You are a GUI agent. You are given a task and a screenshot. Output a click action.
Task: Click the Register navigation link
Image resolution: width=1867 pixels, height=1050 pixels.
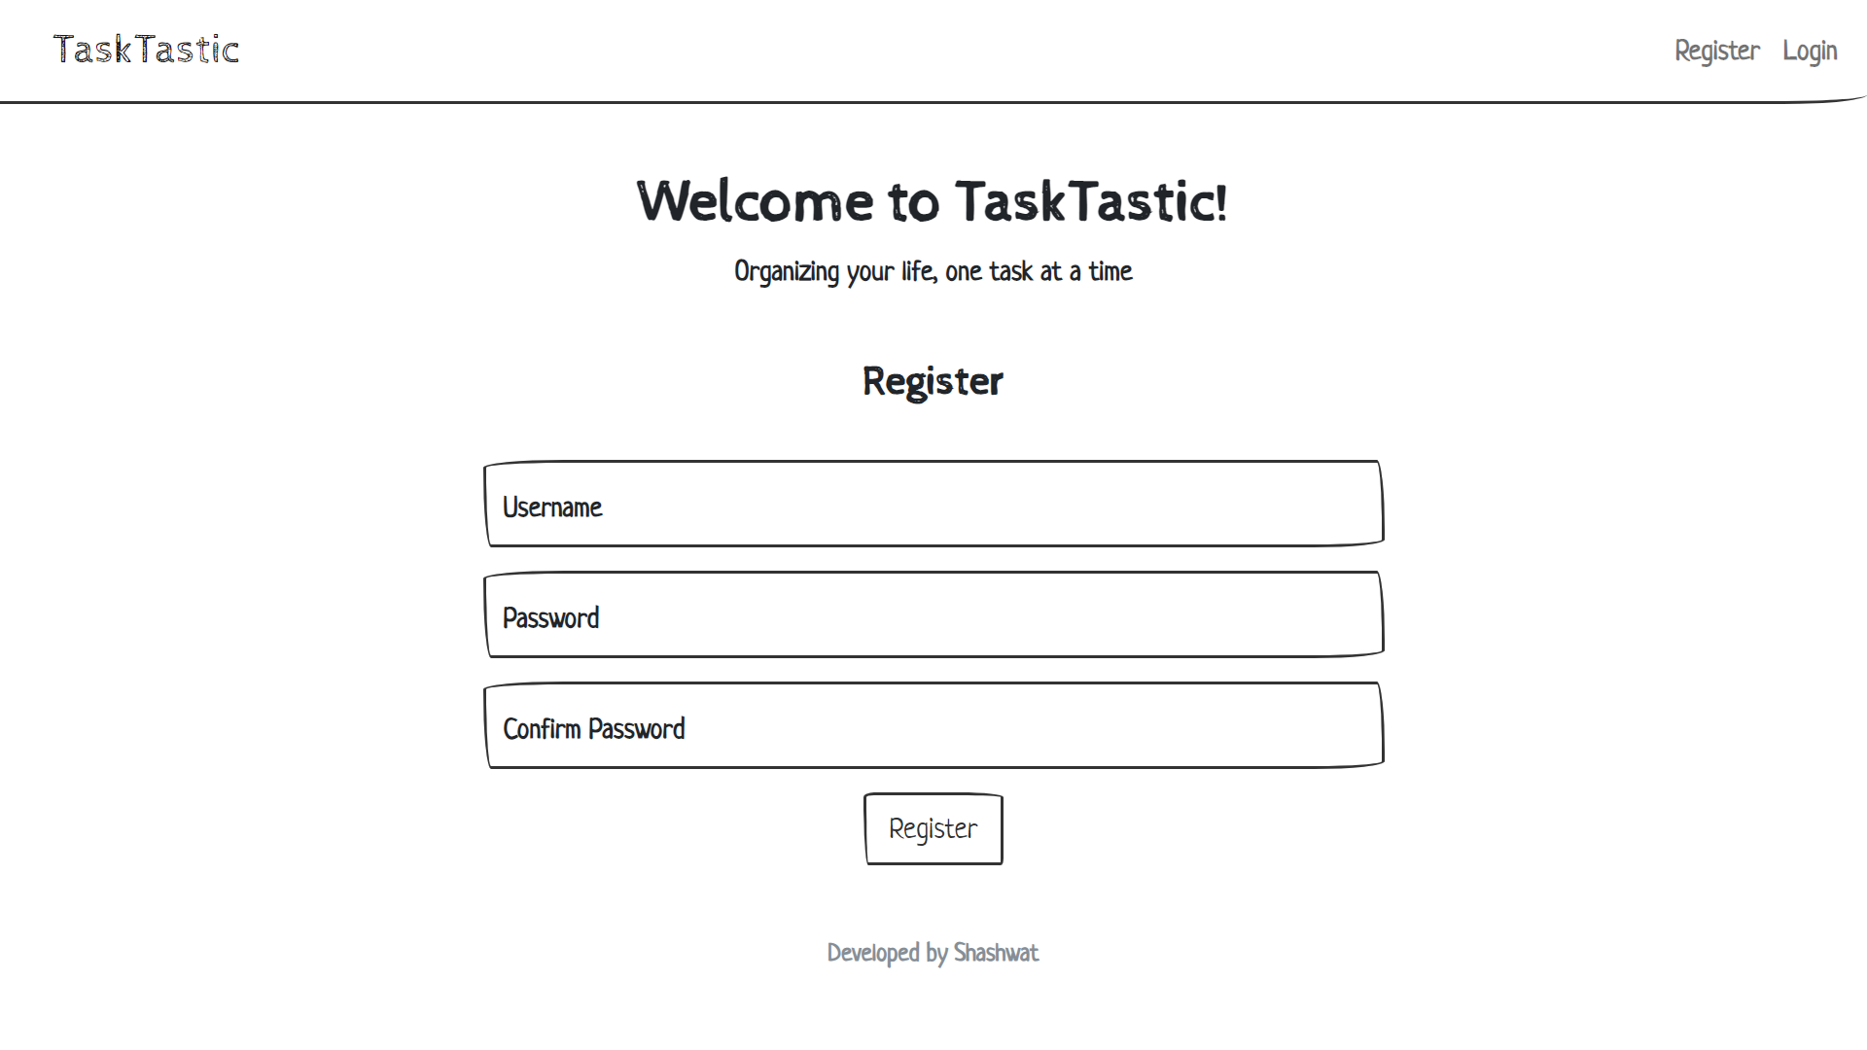tap(1717, 50)
